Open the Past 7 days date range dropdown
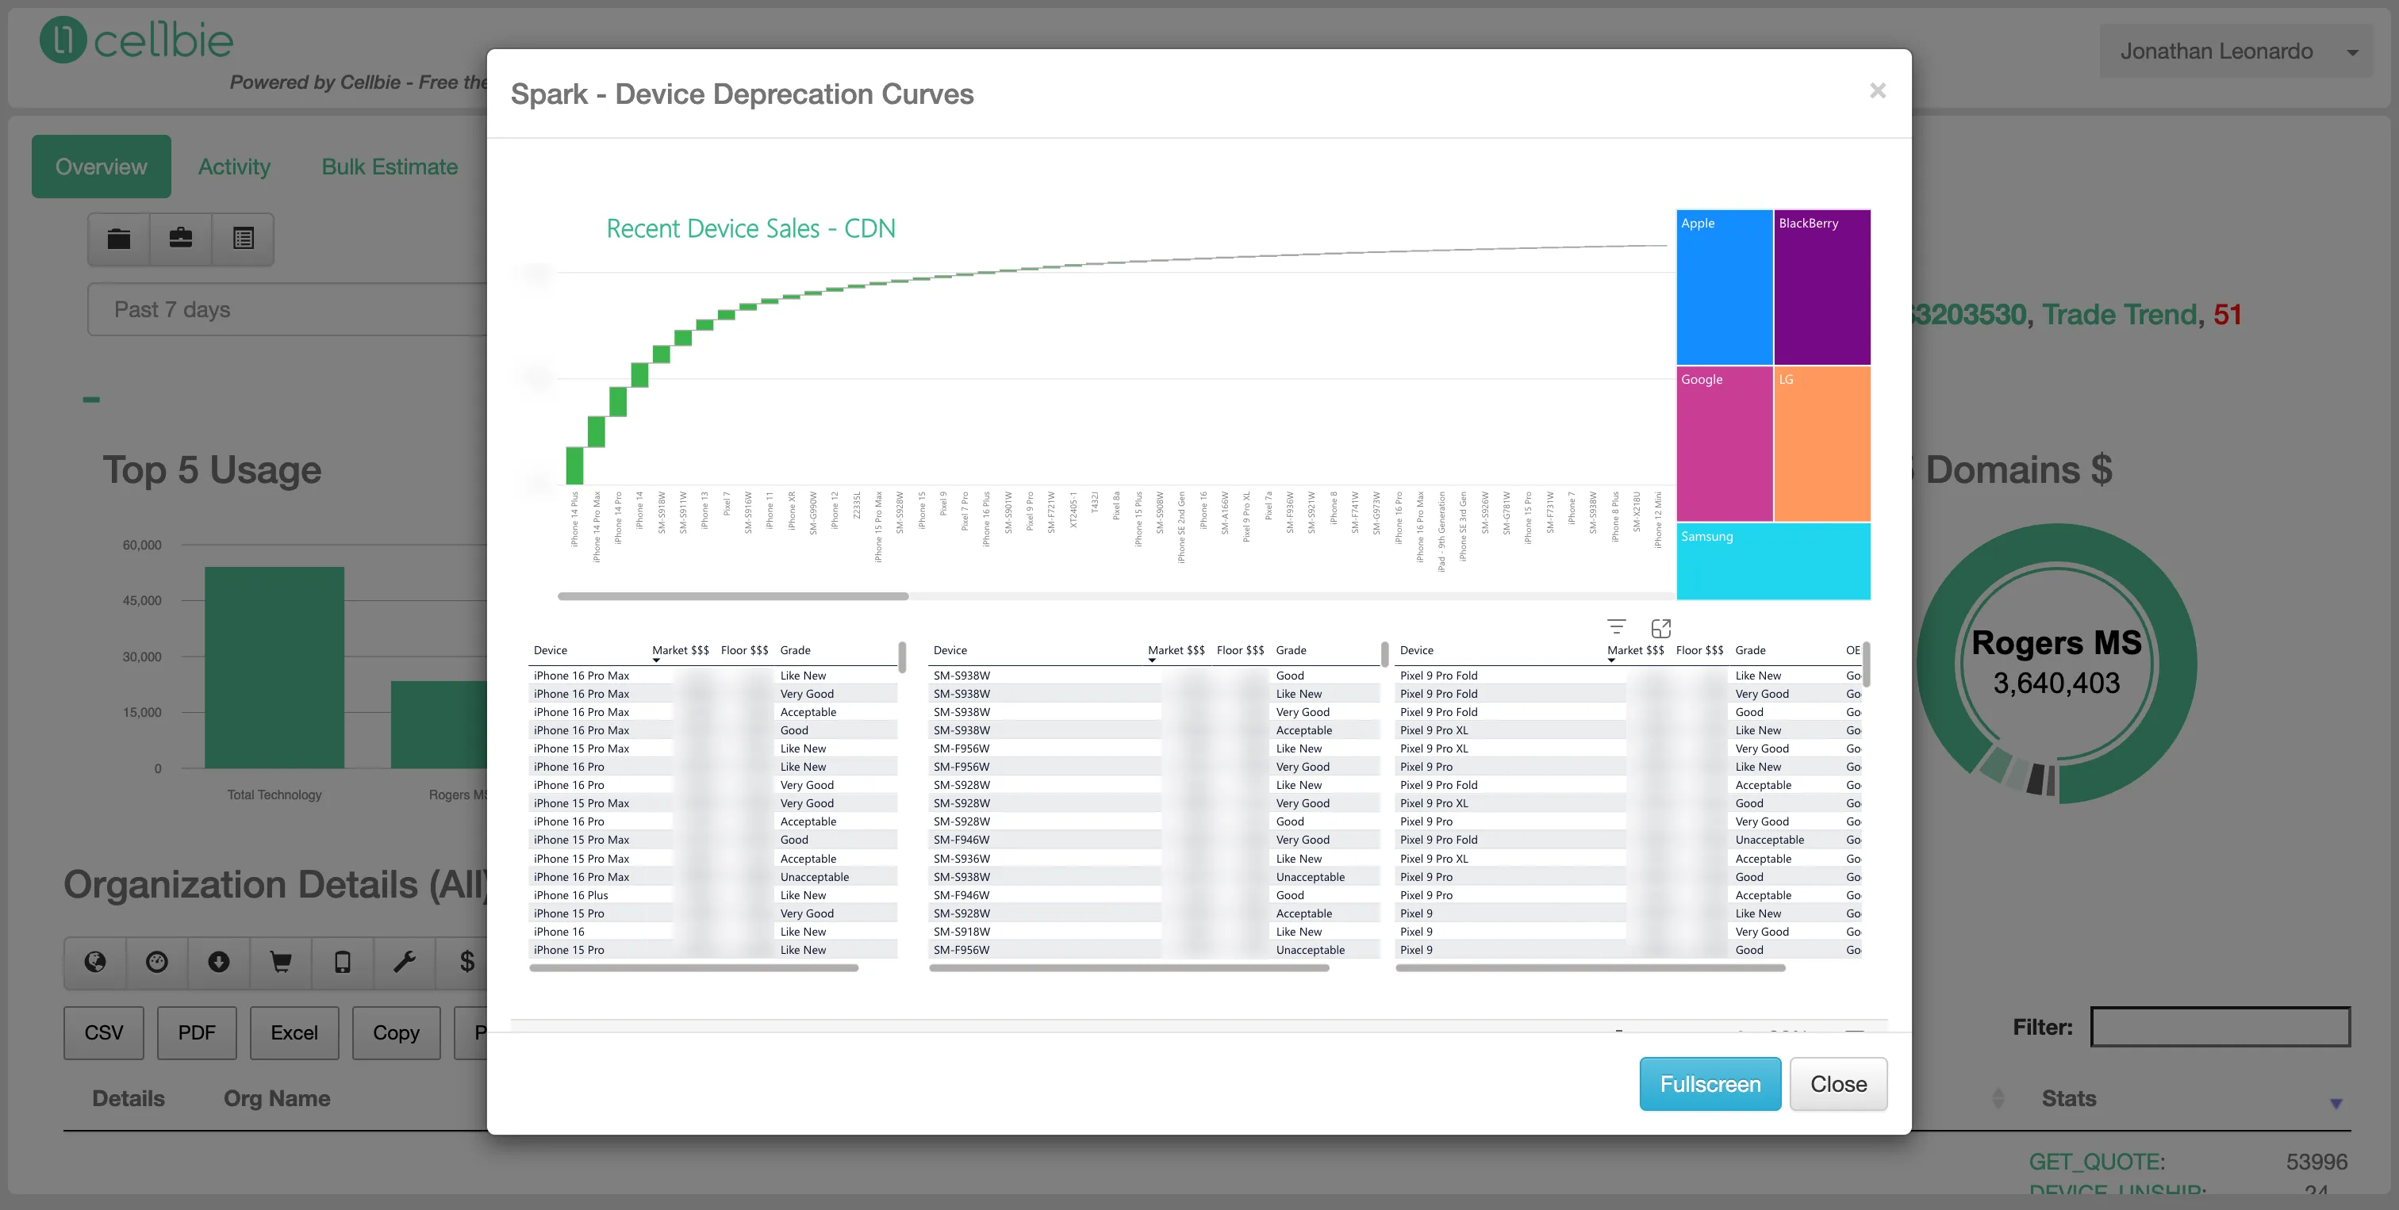The image size is (2399, 1210). click(x=288, y=309)
